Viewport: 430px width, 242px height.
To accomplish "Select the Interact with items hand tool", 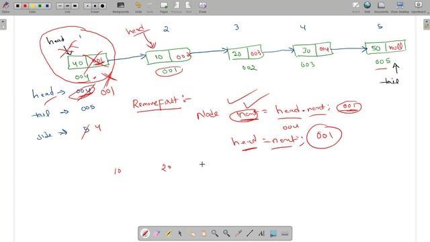I will (191, 233).
